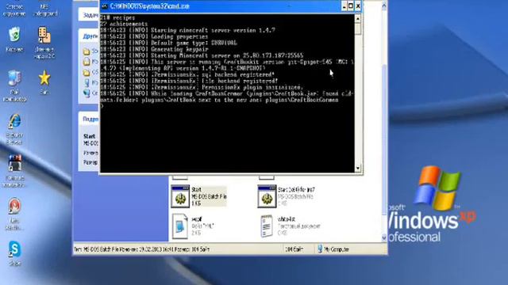Select the wepif YML file icon
This screenshot has height=285, width=508.
tap(180, 226)
